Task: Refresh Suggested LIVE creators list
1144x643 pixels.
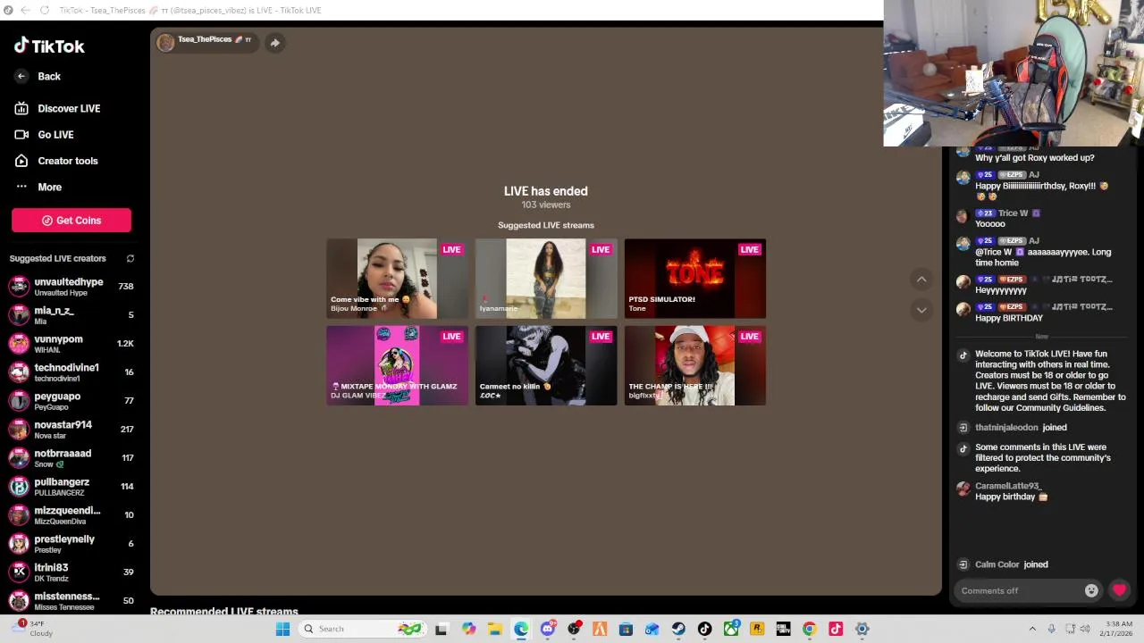Action: (x=130, y=259)
